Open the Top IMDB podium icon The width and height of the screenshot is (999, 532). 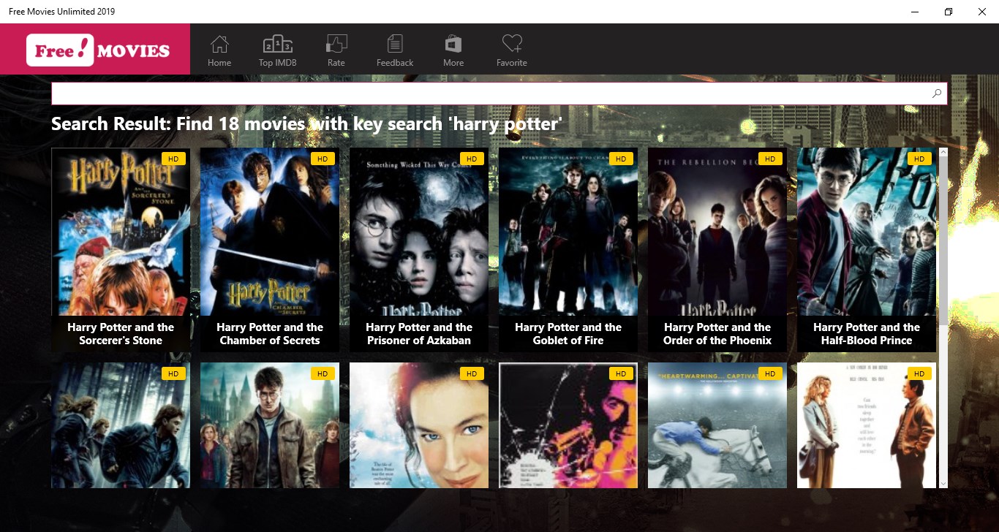278,44
